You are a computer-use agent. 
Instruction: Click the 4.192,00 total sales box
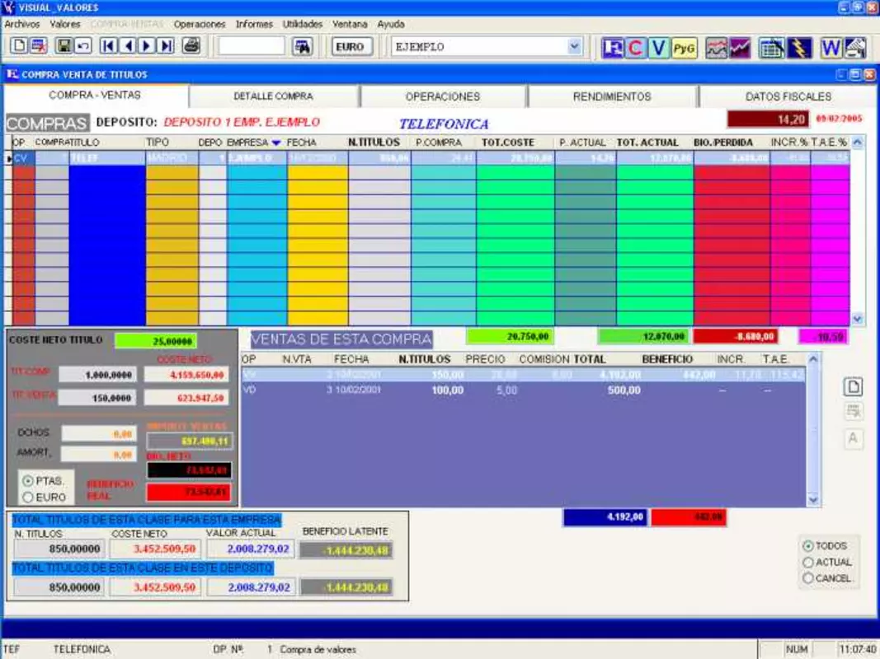tap(605, 516)
